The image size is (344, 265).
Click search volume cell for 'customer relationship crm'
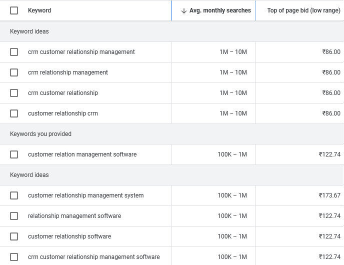pos(233,113)
